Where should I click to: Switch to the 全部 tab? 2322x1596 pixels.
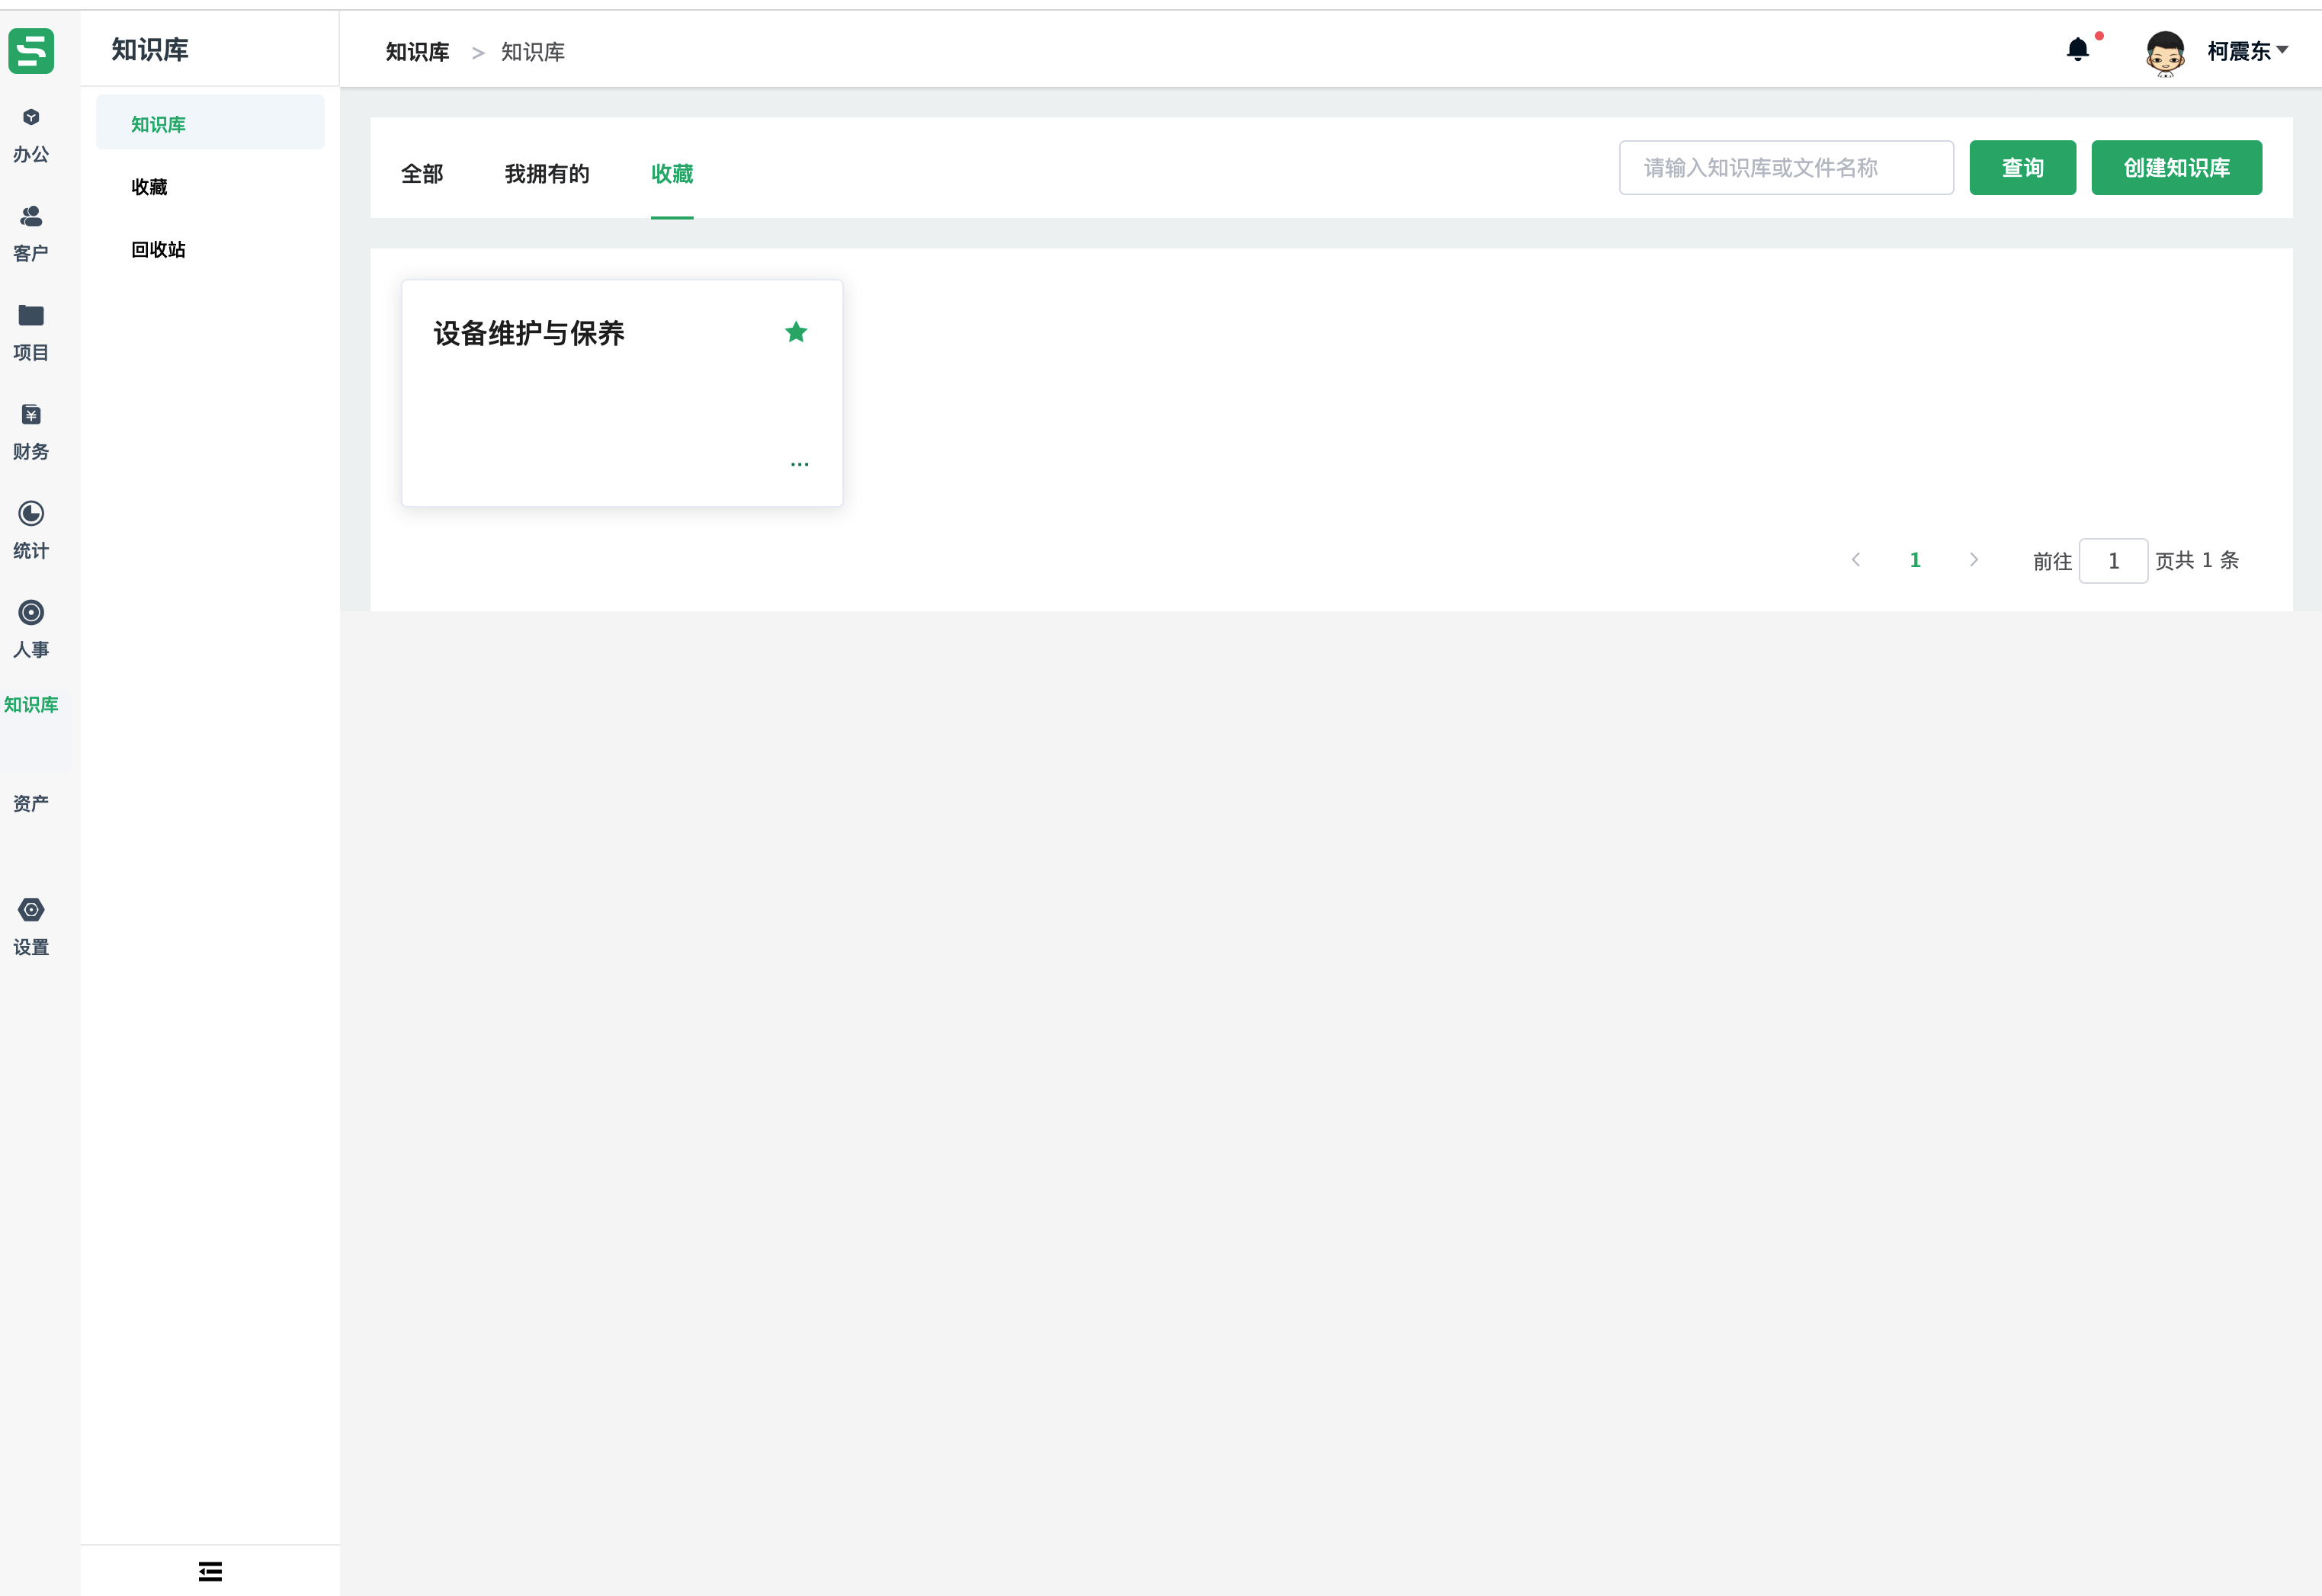tap(422, 174)
